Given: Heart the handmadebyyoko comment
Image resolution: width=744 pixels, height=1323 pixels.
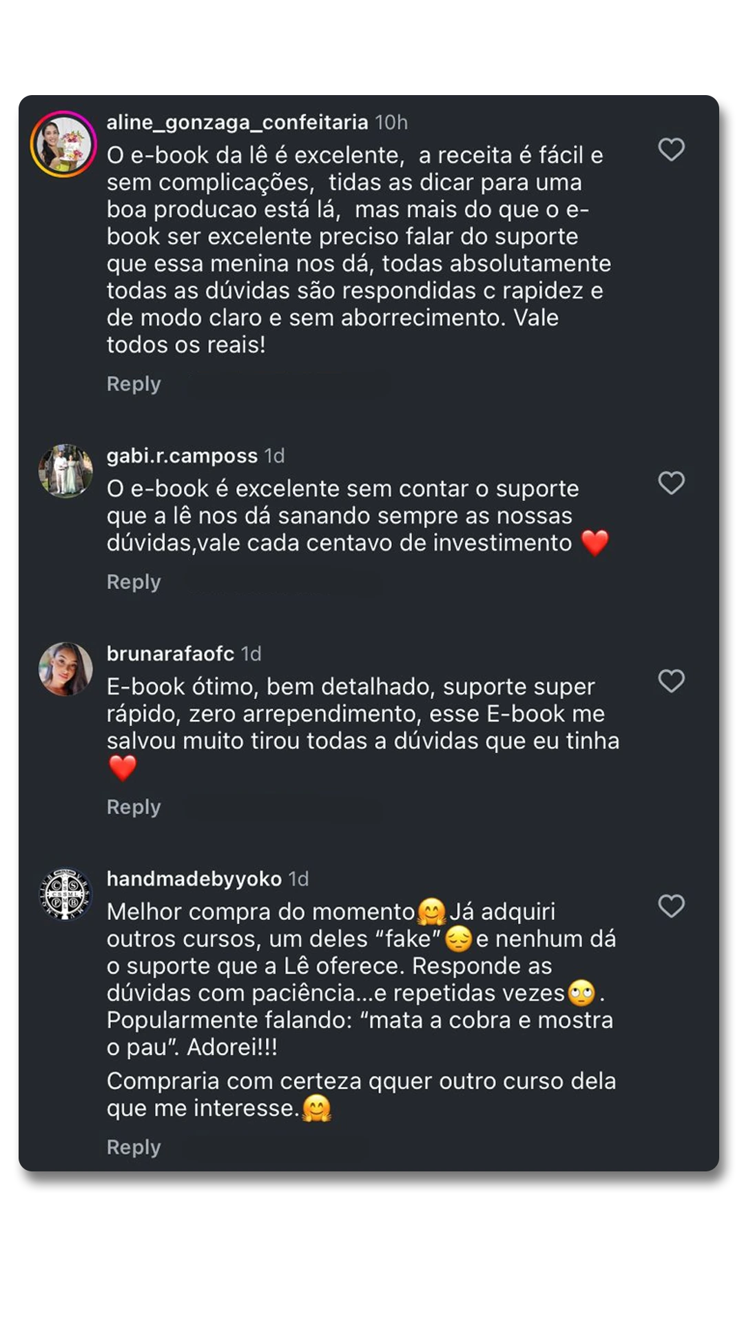Looking at the screenshot, I should [671, 906].
